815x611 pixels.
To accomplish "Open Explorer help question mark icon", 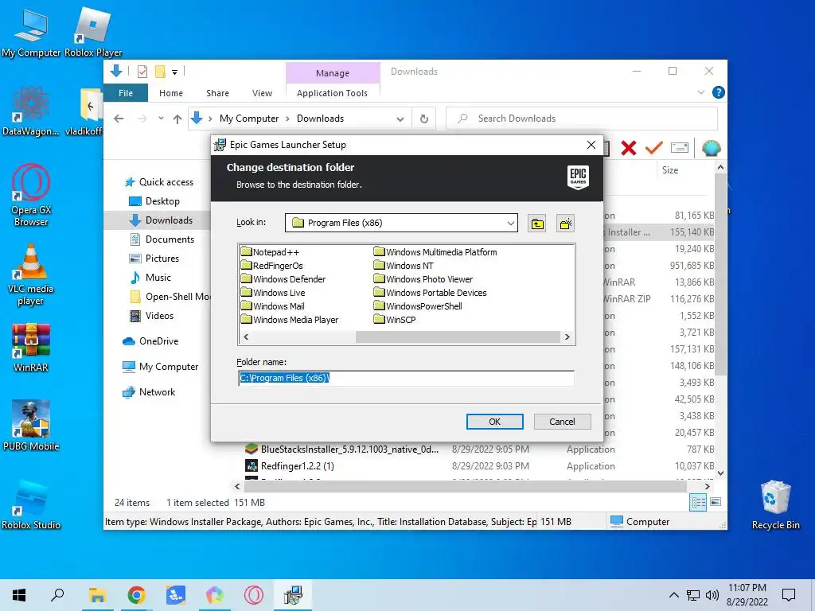I will click(719, 92).
